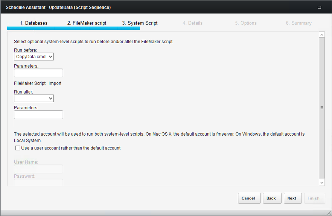The height and width of the screenshot is (216, 332).
Task: Click the vertical scrollbar thumb
Action: point(322,108)
